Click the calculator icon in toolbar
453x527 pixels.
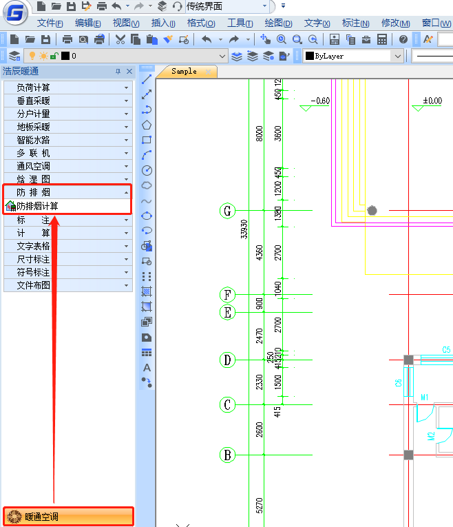click(382, 39)
